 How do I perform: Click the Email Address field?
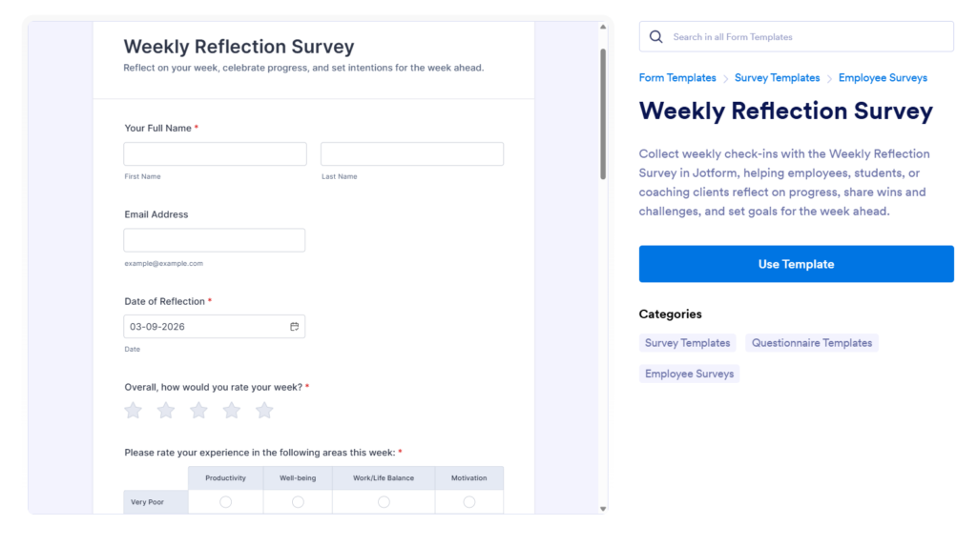(215, 240)
